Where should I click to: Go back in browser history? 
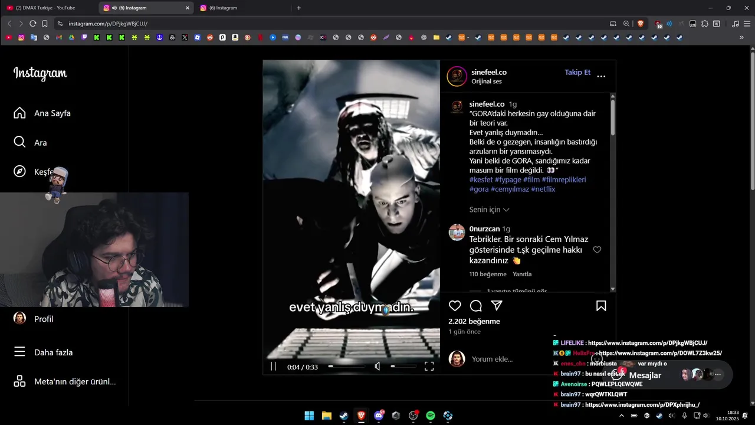pos(9,24)
